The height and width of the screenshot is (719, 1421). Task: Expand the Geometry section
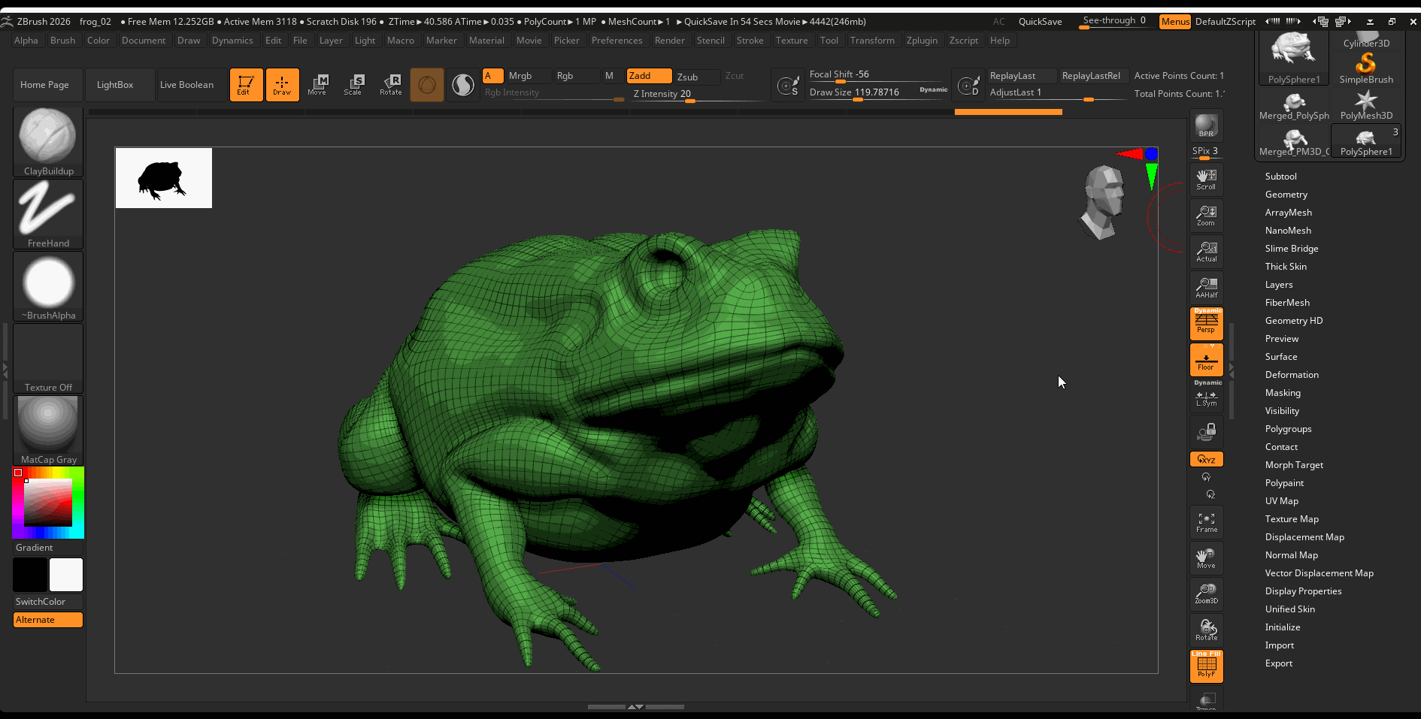[x=1286, y=195]
